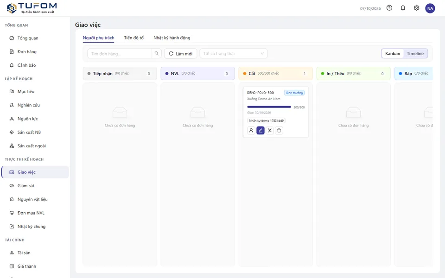Open Giám sát in the sidebar
Image resolution: width=445 pixels, height=278 pixels.
[35, 185]
